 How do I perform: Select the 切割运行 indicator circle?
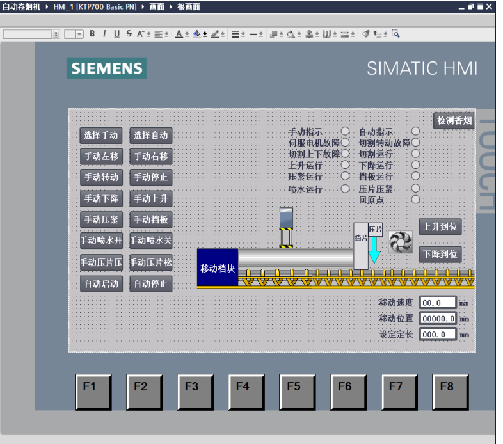click(x=415, y=154)
